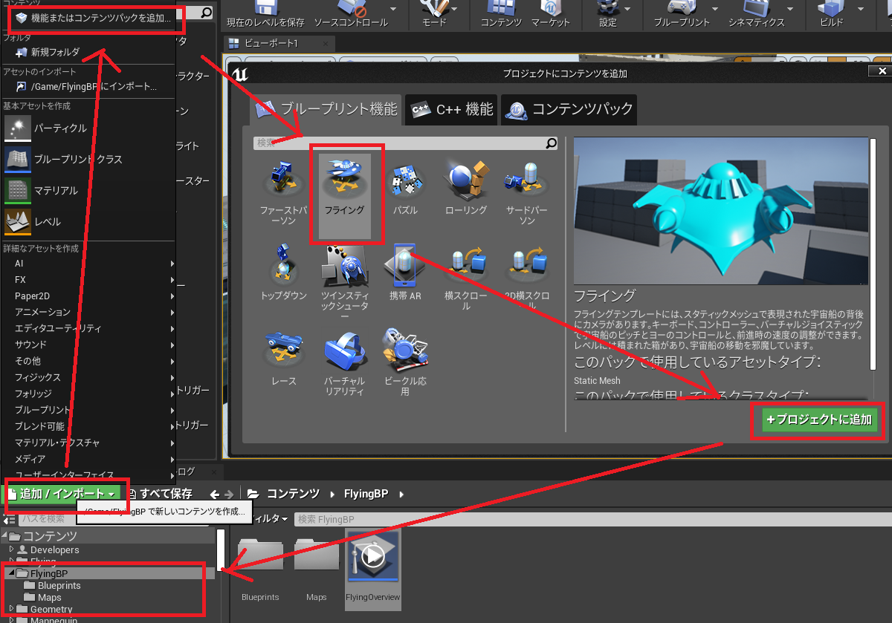Expand the Geometry folder in the tree
Screen dimensions: 892x623
(11, 609)
